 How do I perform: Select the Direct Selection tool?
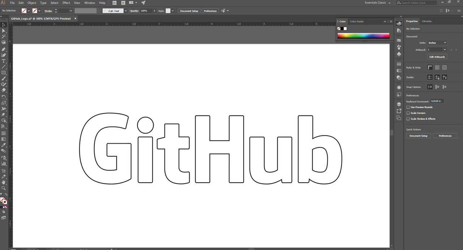tap(4, 30)
